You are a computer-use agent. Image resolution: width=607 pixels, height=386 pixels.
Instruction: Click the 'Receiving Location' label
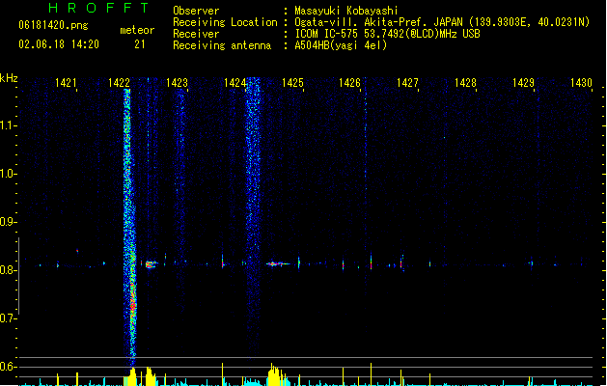click(x=225, y=22)
